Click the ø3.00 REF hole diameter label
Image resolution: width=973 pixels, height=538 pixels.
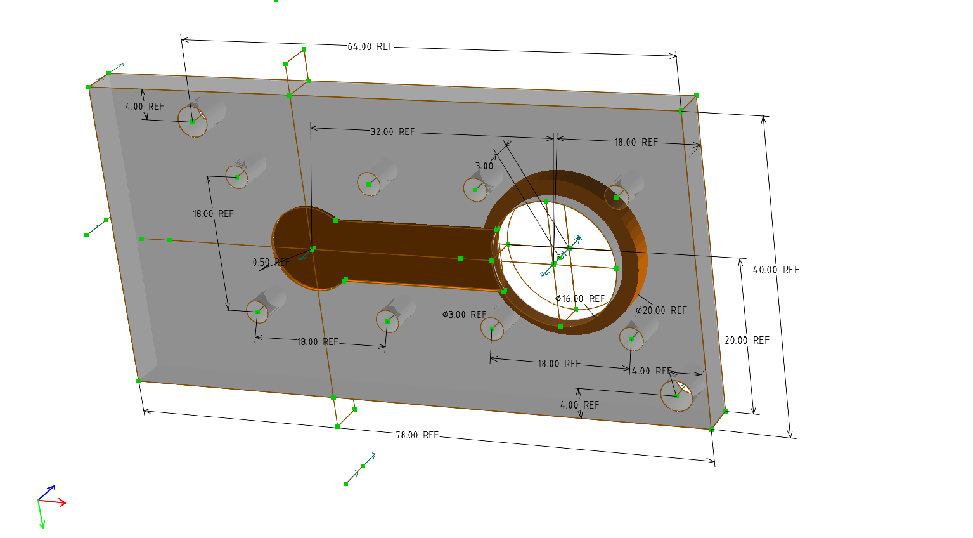click(464, 315)
